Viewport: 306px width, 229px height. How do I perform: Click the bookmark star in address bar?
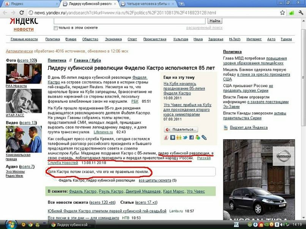click(x=282, y=13)
